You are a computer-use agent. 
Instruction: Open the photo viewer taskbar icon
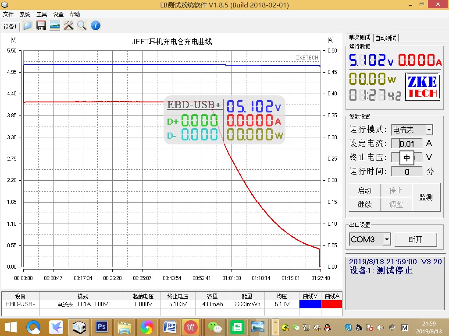[257, 327]
